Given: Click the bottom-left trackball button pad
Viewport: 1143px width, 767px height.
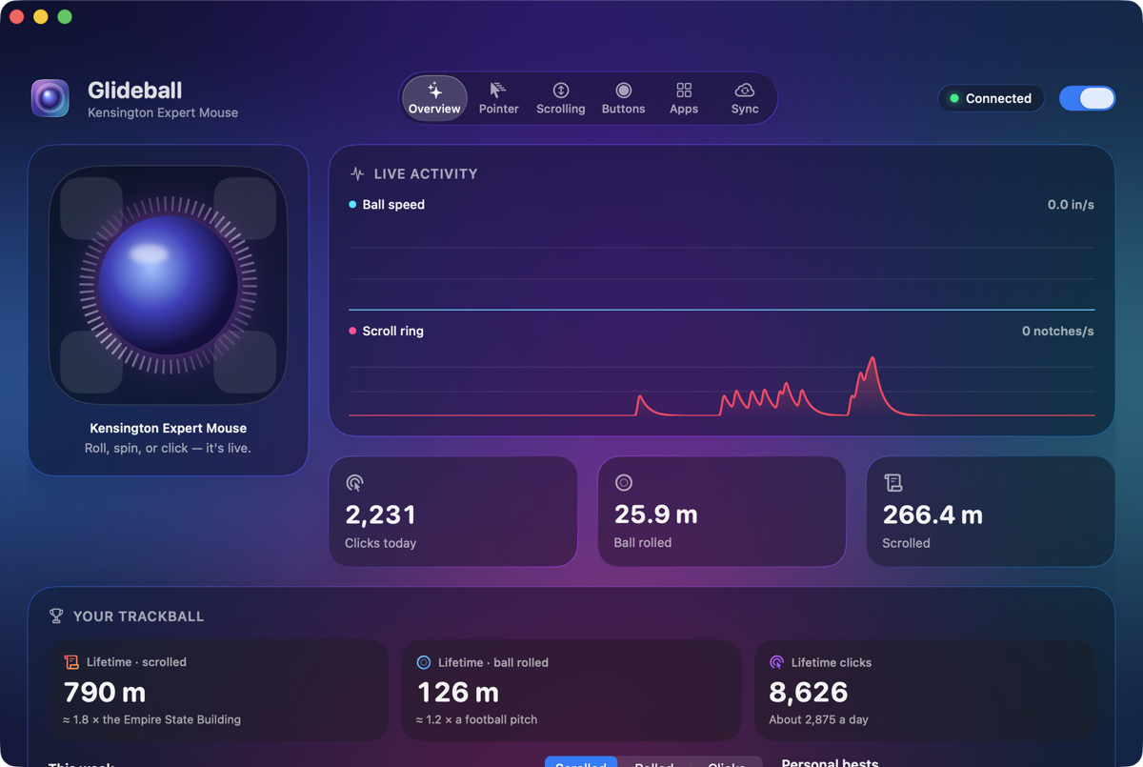Looking at the screenshot, I should coord(91,361).
